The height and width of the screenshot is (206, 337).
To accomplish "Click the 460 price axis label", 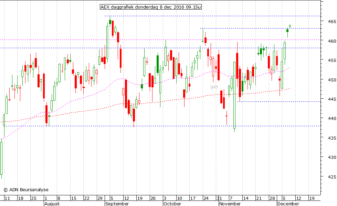I will [x=332, y=41].
